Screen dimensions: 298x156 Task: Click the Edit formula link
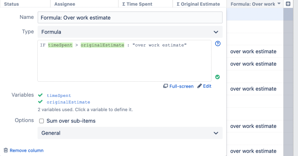tap(207, 86)
